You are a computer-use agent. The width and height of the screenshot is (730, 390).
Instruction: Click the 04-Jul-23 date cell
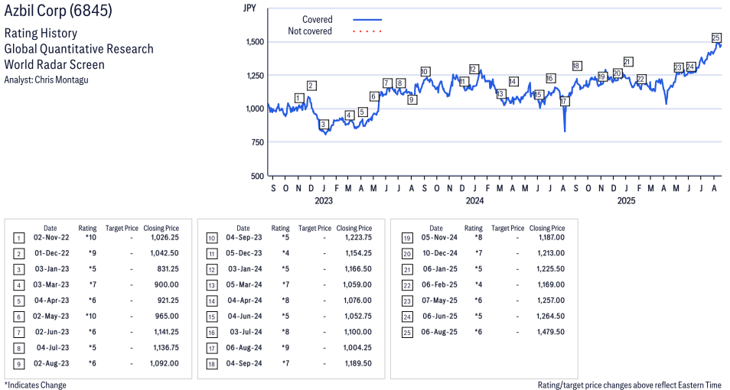[53, 348]
